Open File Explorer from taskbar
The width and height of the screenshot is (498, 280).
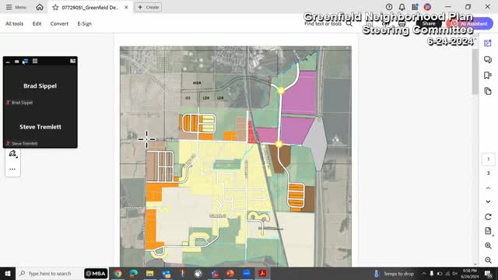point(150,273)
